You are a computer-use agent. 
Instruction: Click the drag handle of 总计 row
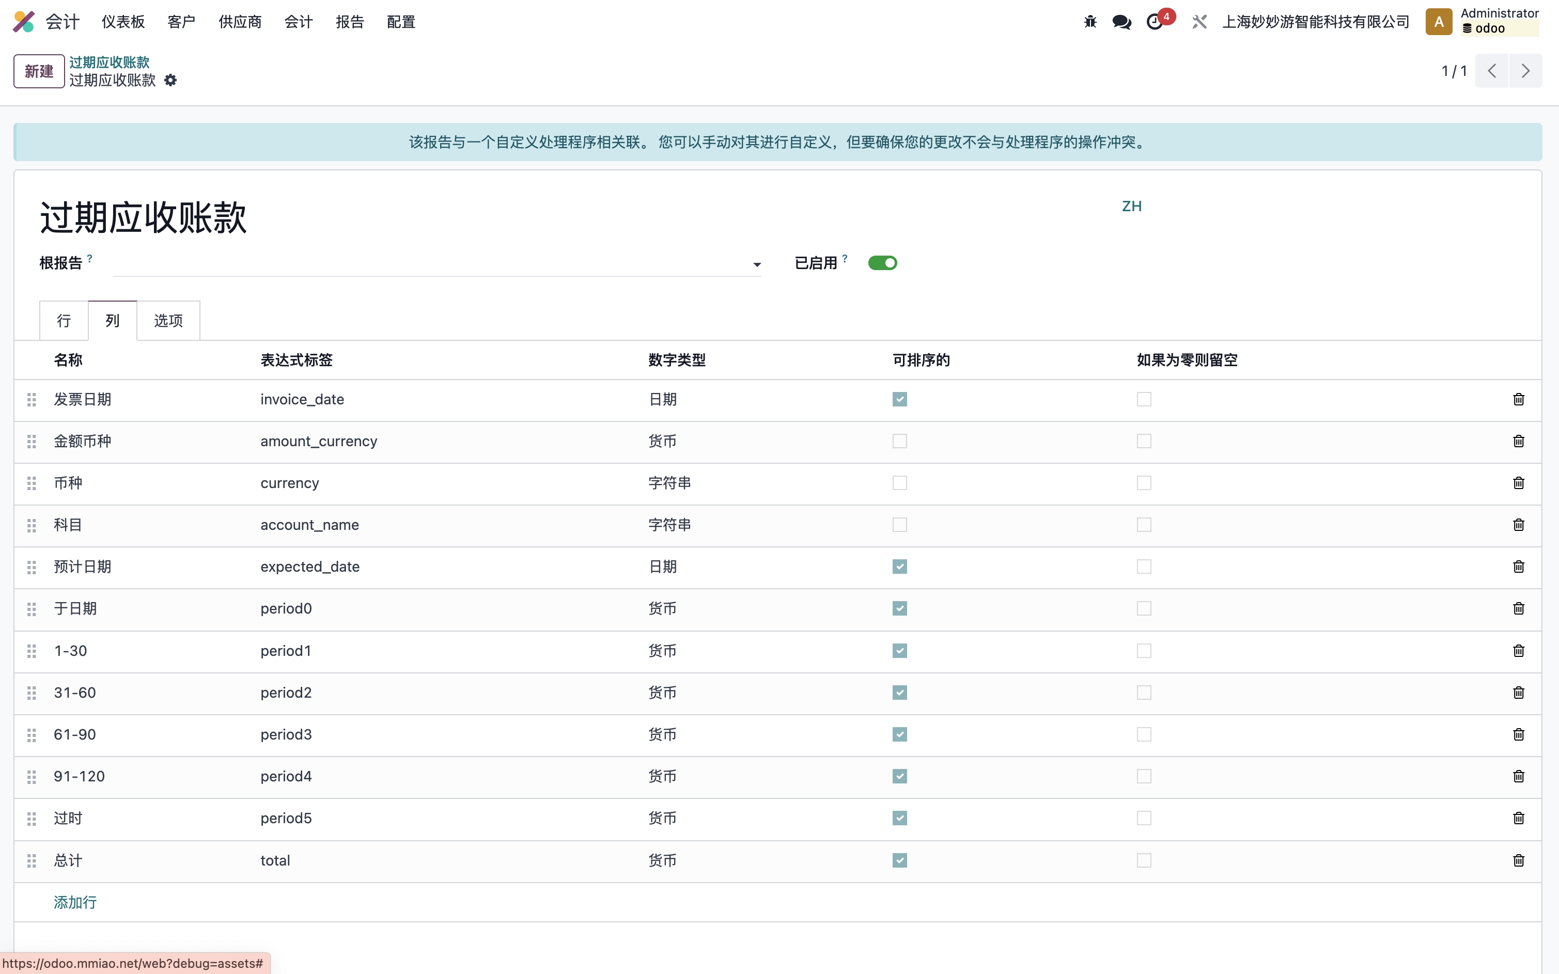(32, 860)
